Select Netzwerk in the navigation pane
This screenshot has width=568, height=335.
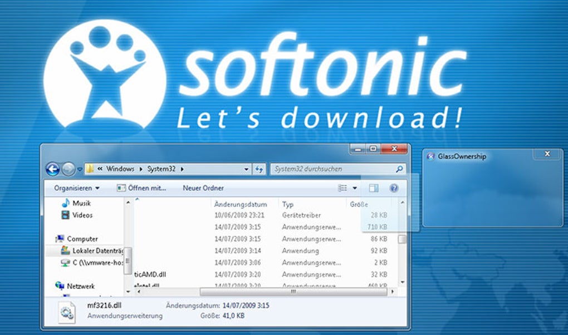[75, 286]
